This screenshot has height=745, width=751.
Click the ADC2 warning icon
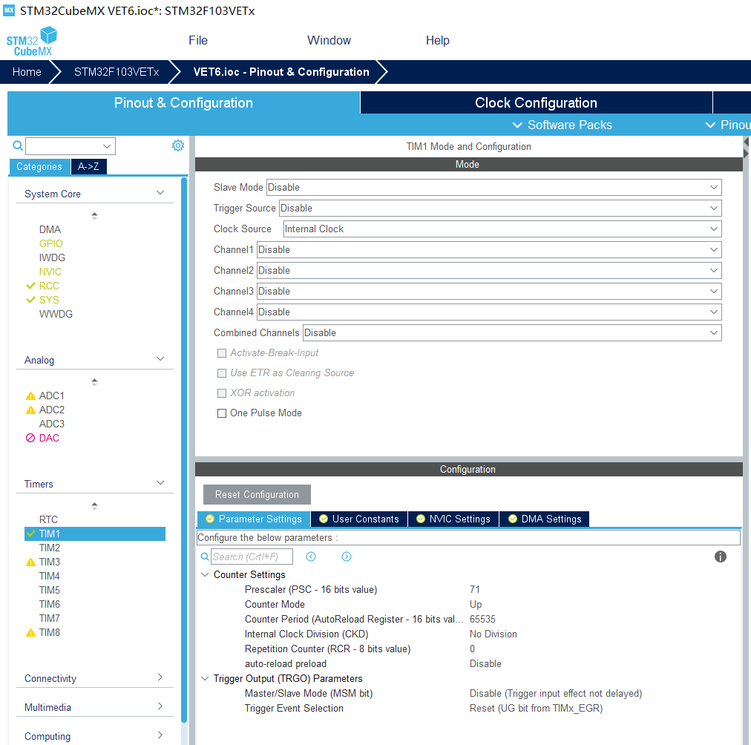pos(30,410)
